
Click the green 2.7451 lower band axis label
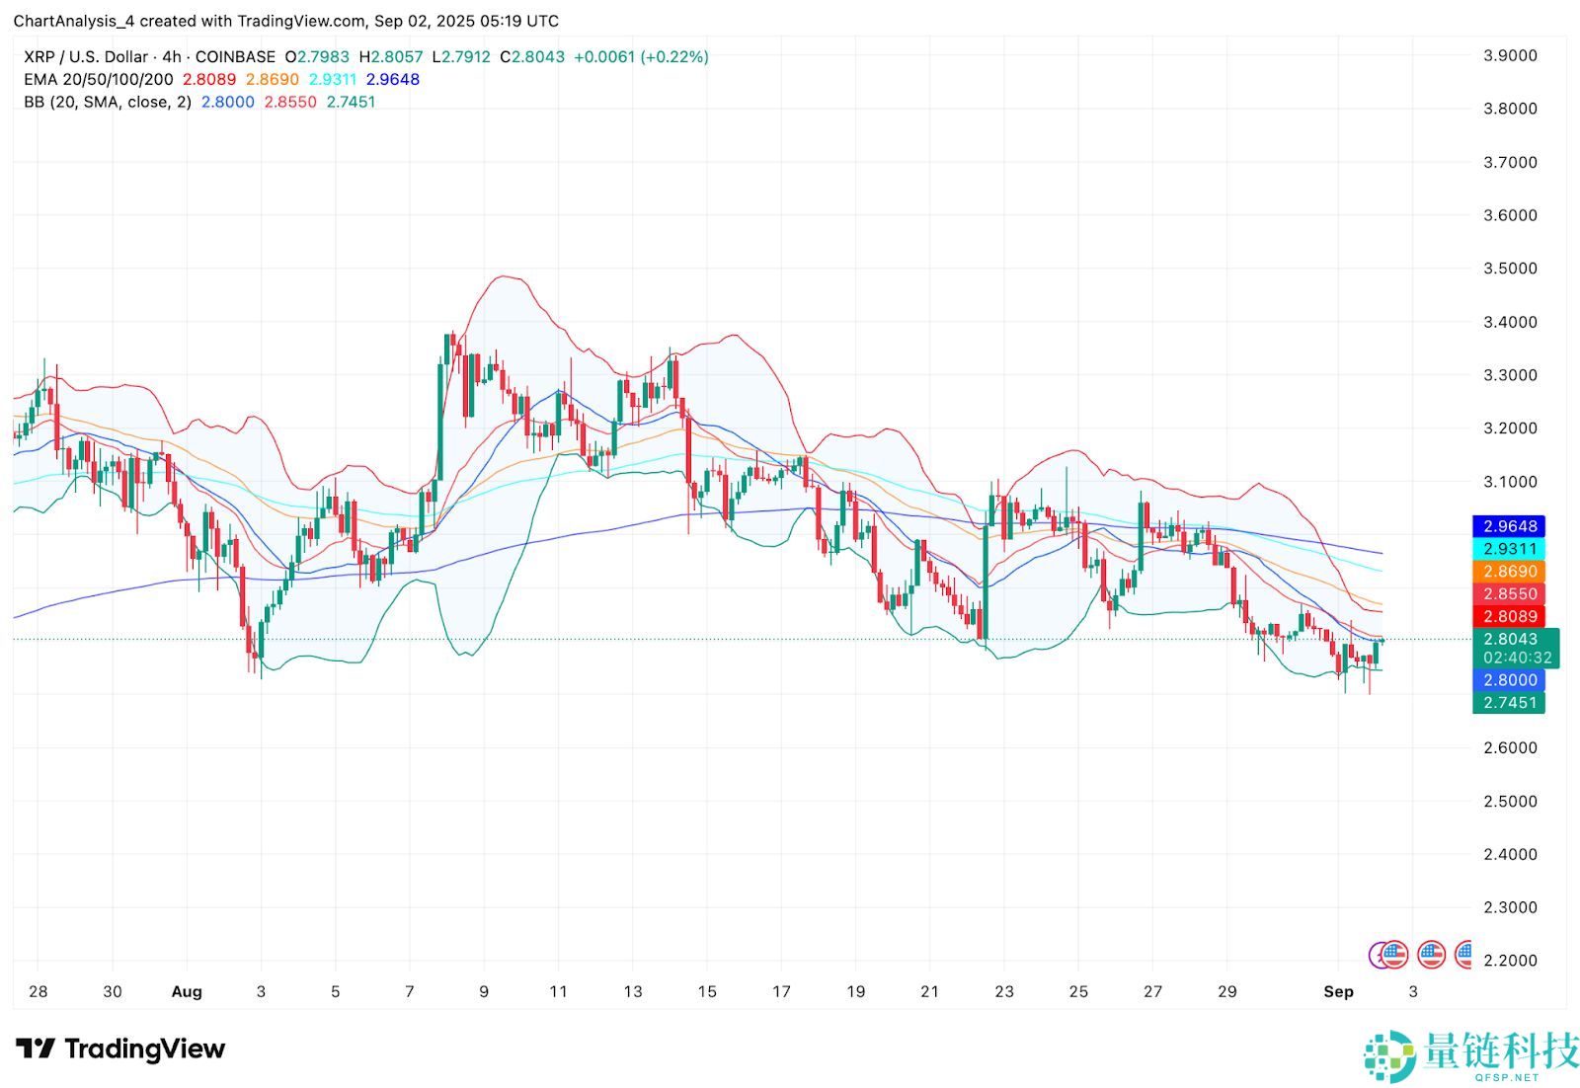1508,703
